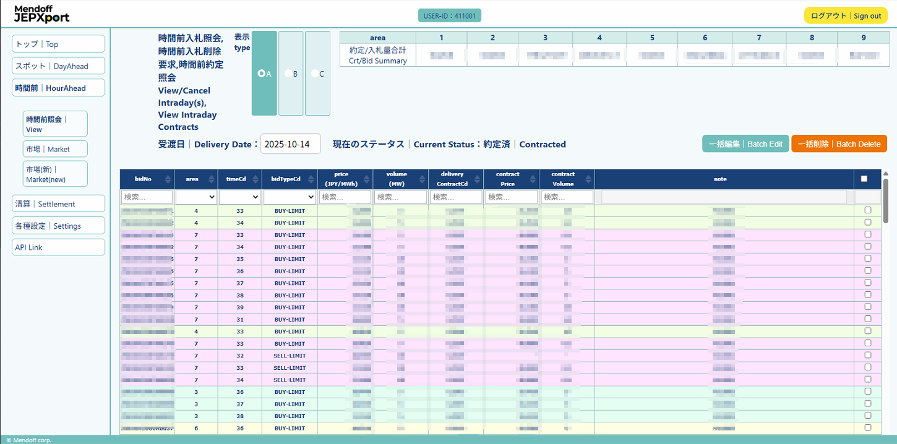Open the area filter dropdown
This screenshot has width=897, height=444.
[x=196, y=197]
